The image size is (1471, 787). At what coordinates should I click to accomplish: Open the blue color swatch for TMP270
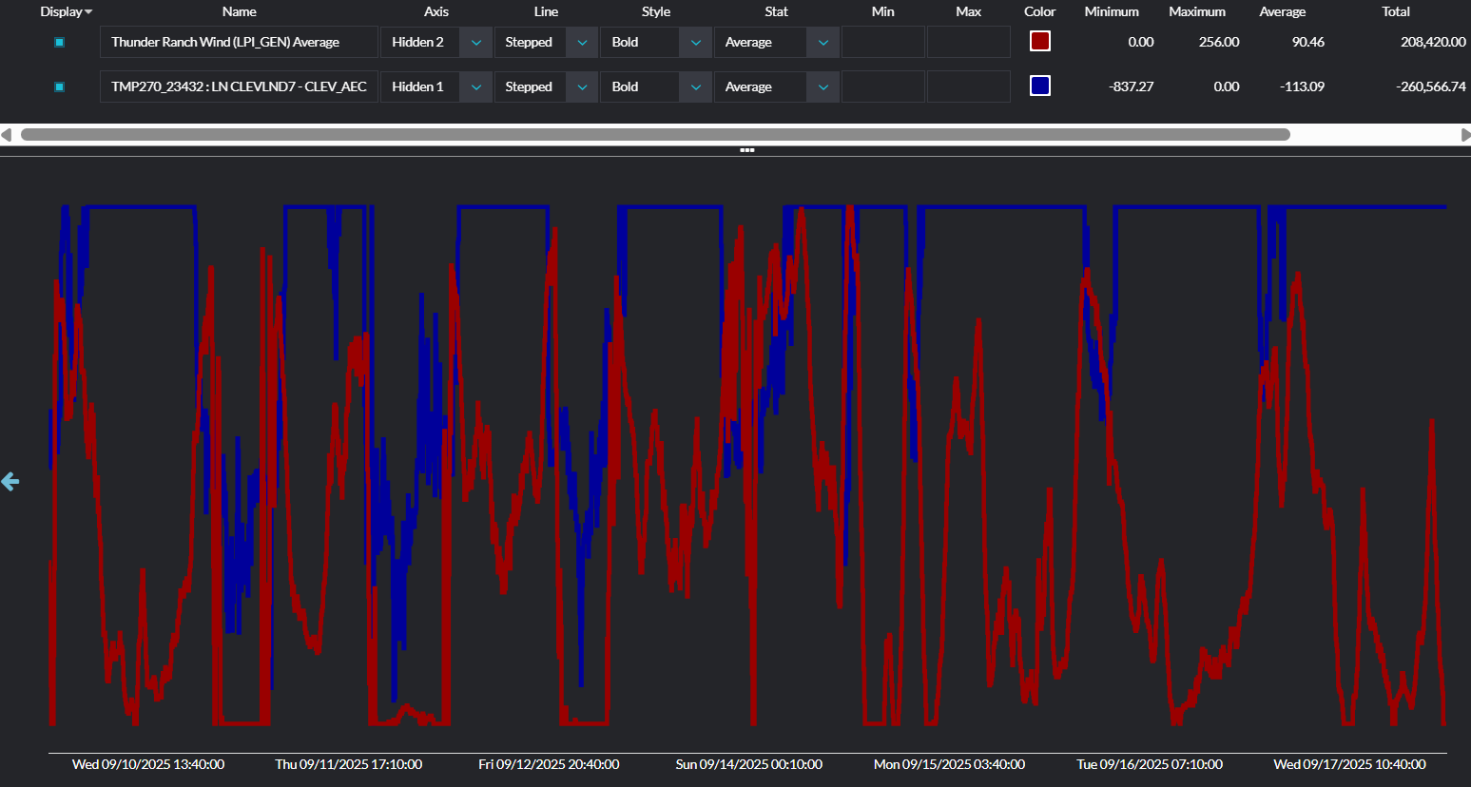pos(1039,86)
